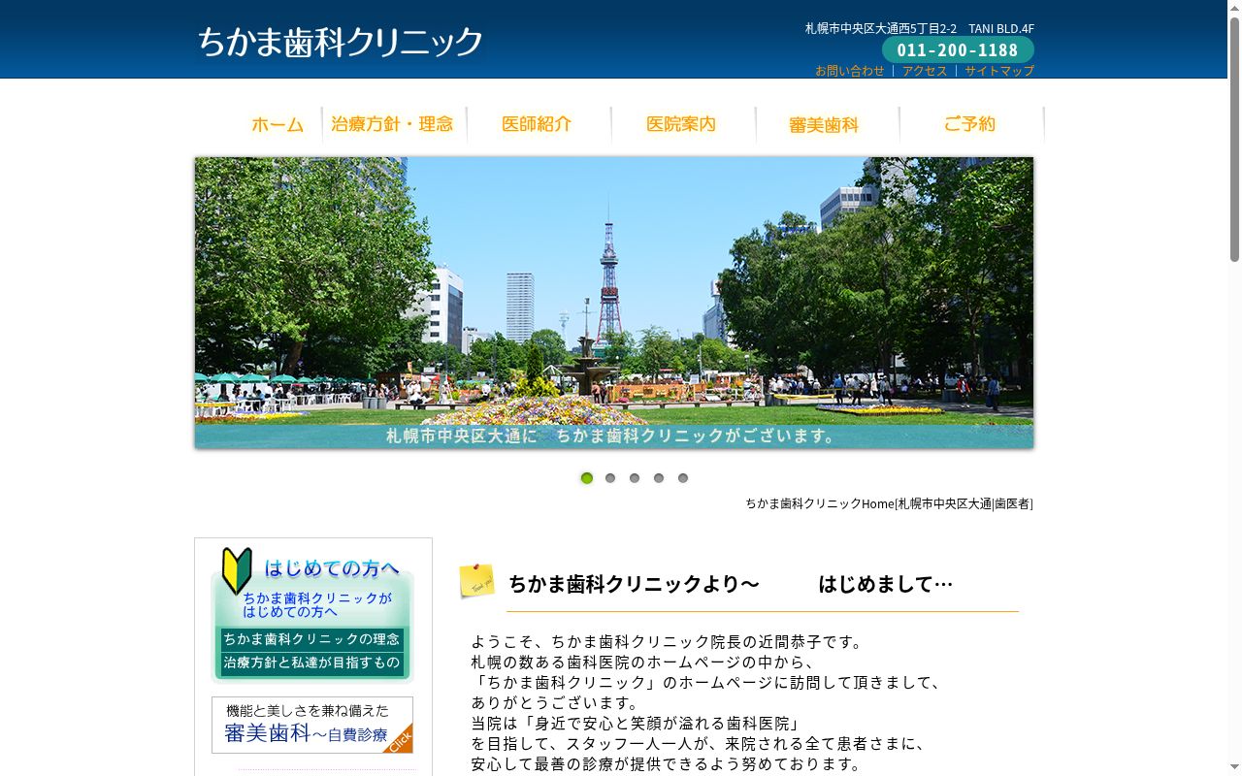The image size is (1242, 776).
Task: Open the アクセス link
Action: 925,71
